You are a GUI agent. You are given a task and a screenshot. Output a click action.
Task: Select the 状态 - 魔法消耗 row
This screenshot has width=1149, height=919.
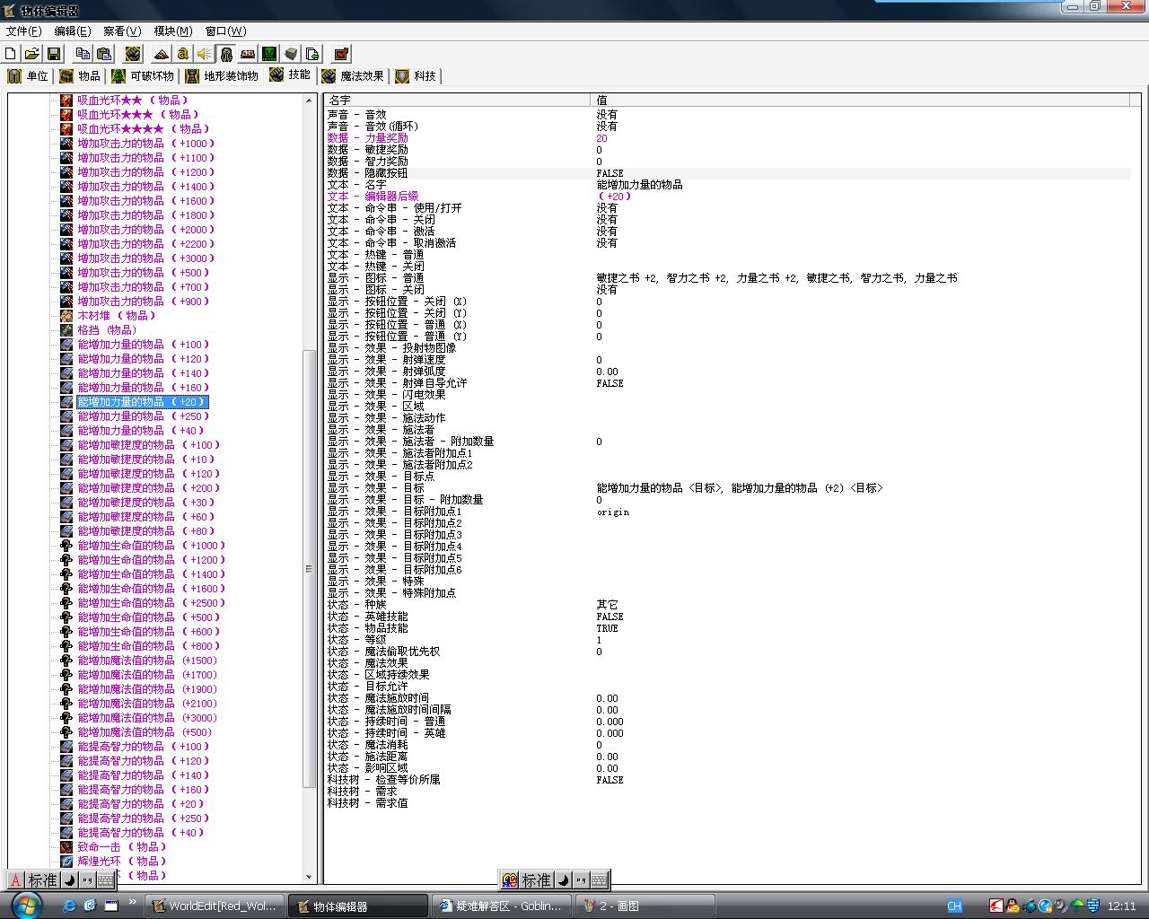click(x=728, y=745)
